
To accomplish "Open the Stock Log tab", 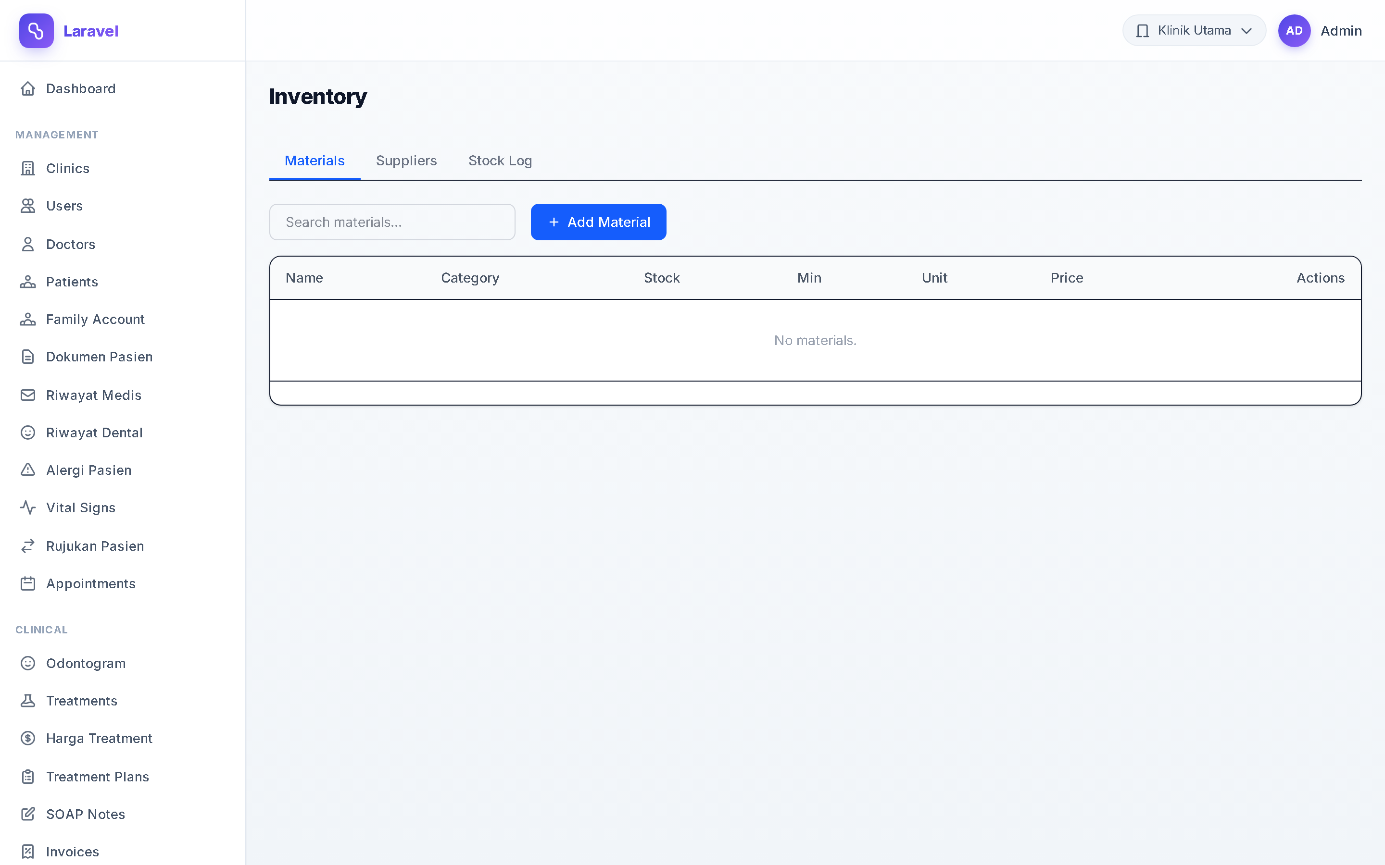I will click(500, 161).
